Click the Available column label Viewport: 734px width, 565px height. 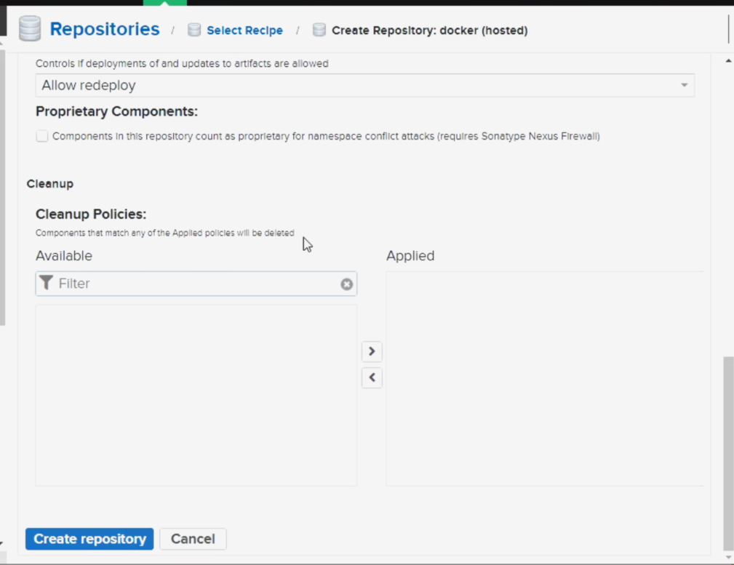tap(64, 255)
